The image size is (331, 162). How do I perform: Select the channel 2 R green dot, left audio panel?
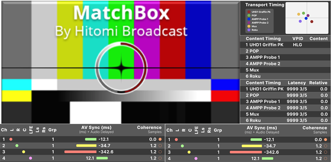tap(17, 145)
